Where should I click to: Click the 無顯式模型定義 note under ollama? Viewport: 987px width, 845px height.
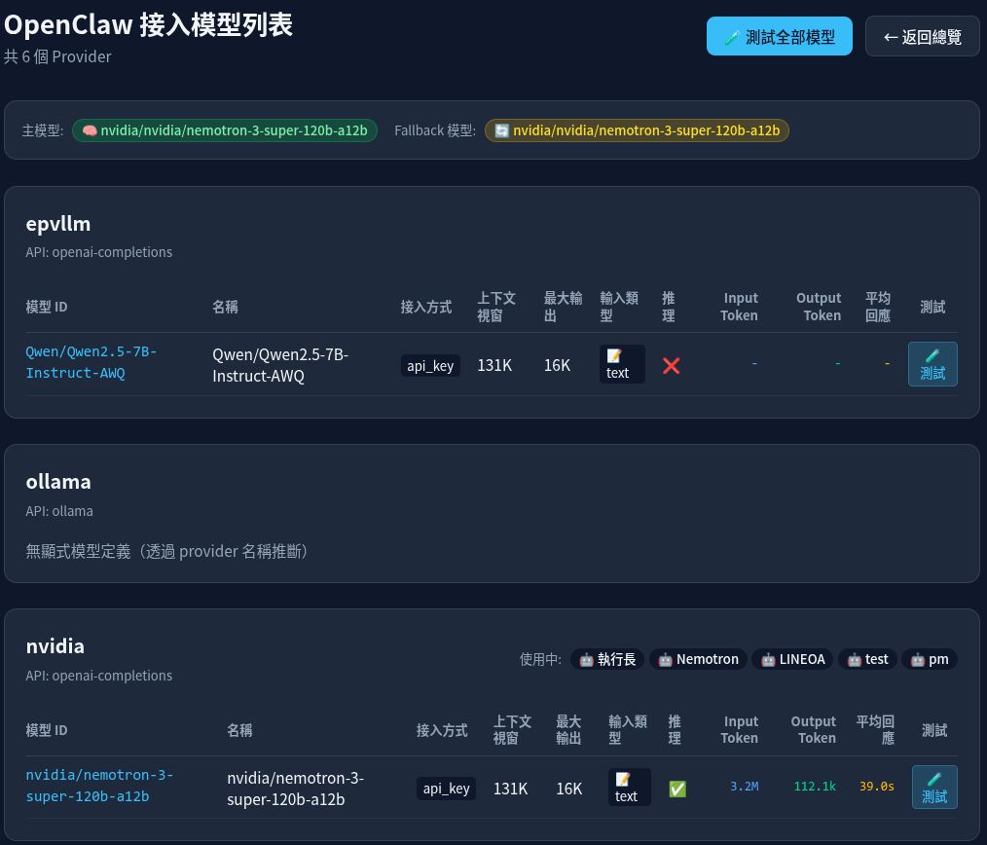(167, 552)
